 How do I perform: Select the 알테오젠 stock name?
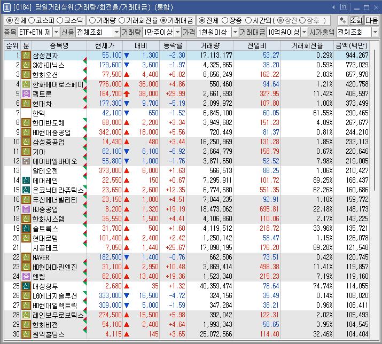[45, 171]
